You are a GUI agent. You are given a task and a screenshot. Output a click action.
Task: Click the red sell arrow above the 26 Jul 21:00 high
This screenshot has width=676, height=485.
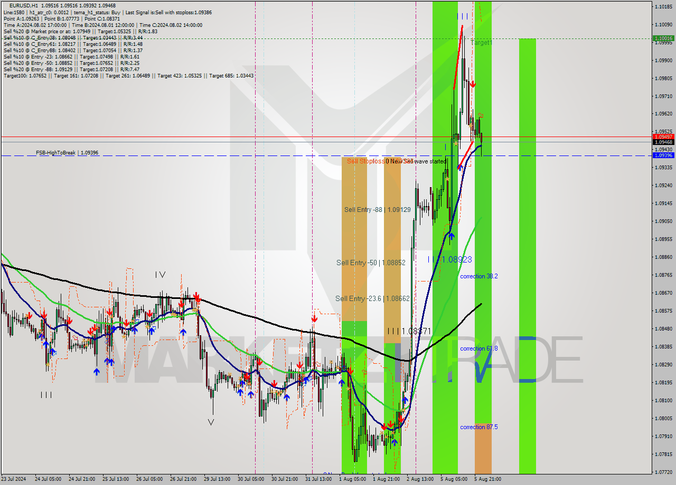pos(196,298)
